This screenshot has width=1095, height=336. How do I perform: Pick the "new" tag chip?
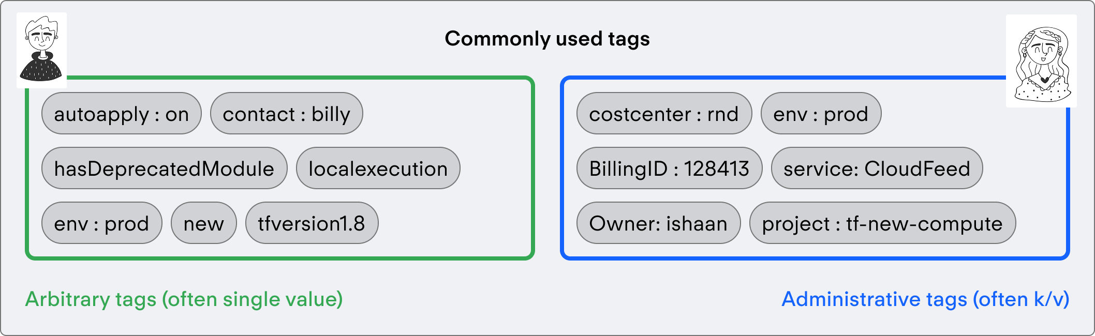coord(203,223)
